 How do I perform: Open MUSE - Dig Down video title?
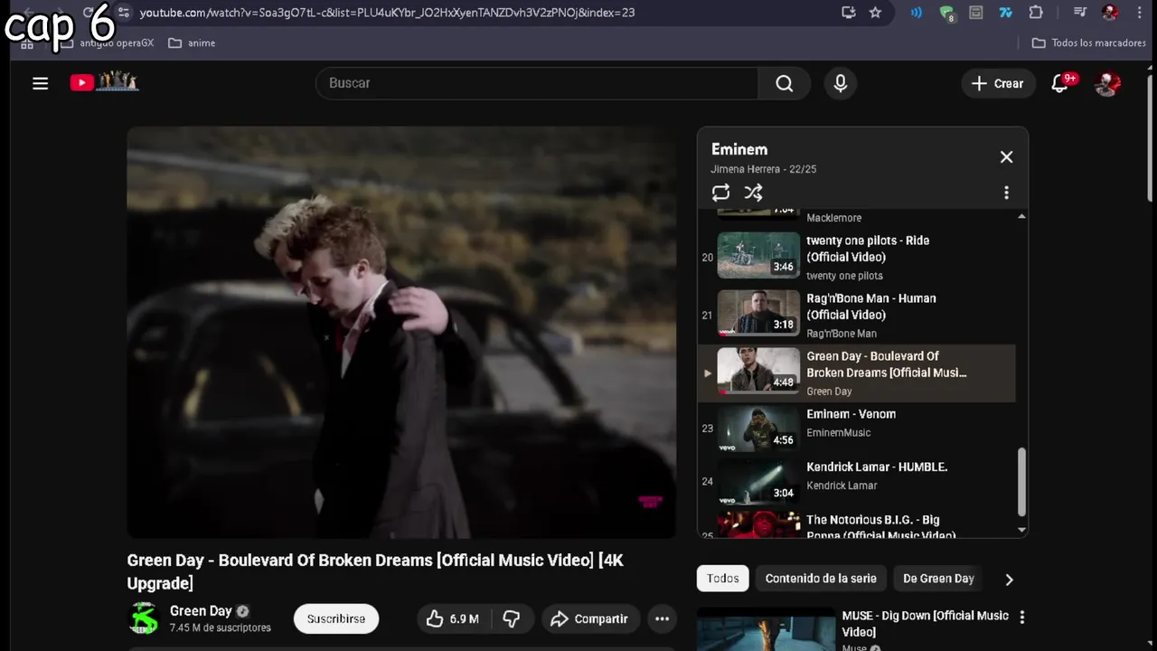925,624
